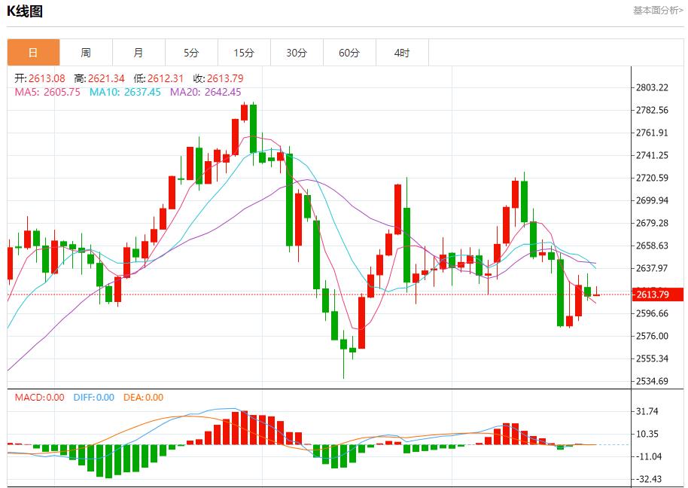688x488 pixels.
Task: Click the MA5: 2605.75 indicator label
Action: point(47,92)
